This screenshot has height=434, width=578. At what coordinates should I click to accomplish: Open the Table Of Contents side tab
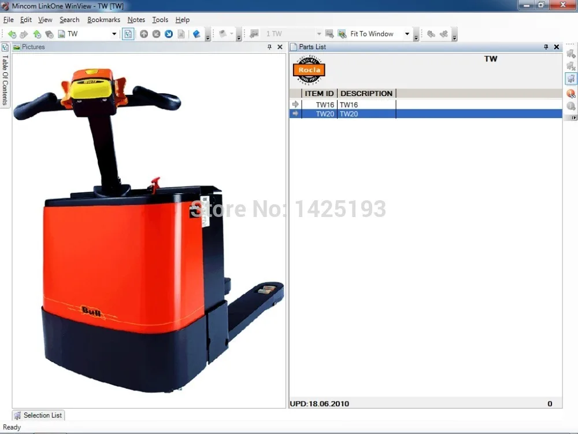pyautogui.click(x=5, y=80)
